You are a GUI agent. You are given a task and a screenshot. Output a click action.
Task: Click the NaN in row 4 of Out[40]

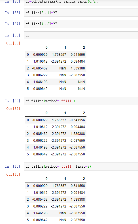63,213
